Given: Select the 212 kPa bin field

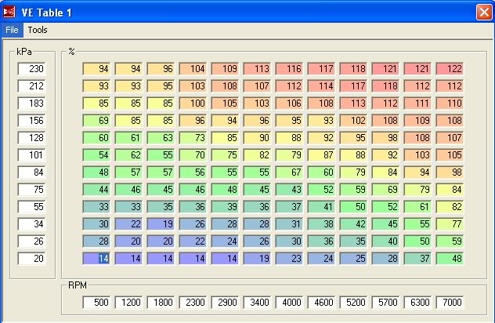Looking at the screenshot, I should pos(32,86).
